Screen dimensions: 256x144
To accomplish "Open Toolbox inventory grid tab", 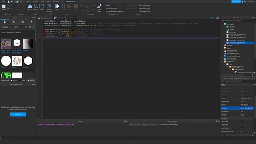I will click(x=14, y=22).
